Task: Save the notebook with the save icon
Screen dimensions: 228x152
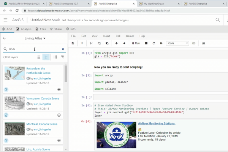Action: tap(74, 43)
